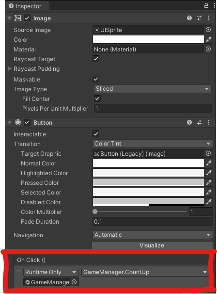217x294 pixels.
Task: Disable the Button component checkbox
Action: tap(27, 122)
